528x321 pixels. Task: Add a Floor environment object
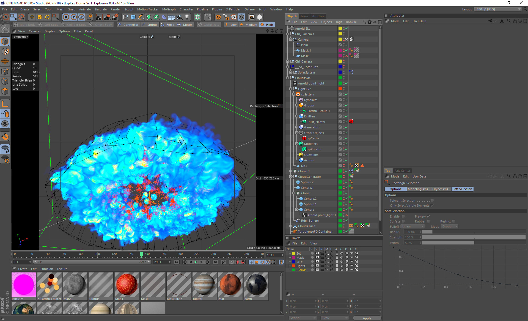pyautogui.click(x=172, y=17)
